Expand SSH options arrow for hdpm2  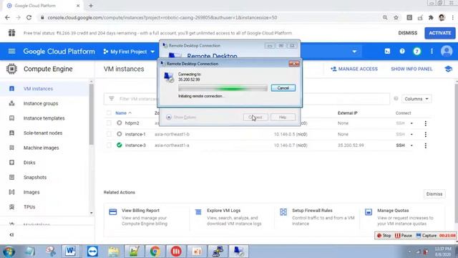[x=411, y=123]
